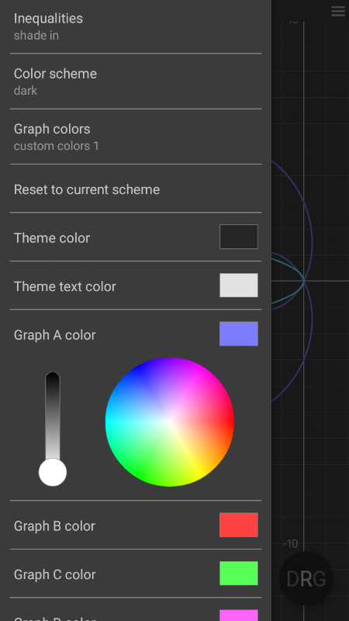Open the Graph colors custom colors option

[136, 137]
